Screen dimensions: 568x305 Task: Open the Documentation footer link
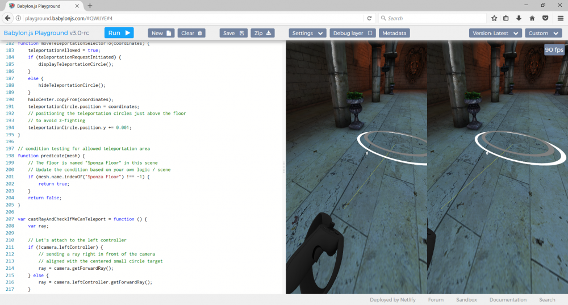(x=508, y=299)
